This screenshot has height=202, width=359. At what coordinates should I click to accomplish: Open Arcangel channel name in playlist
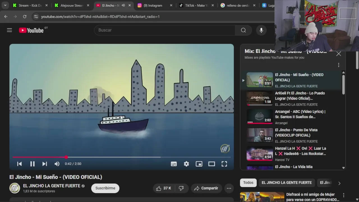click(x=281, y=123)
